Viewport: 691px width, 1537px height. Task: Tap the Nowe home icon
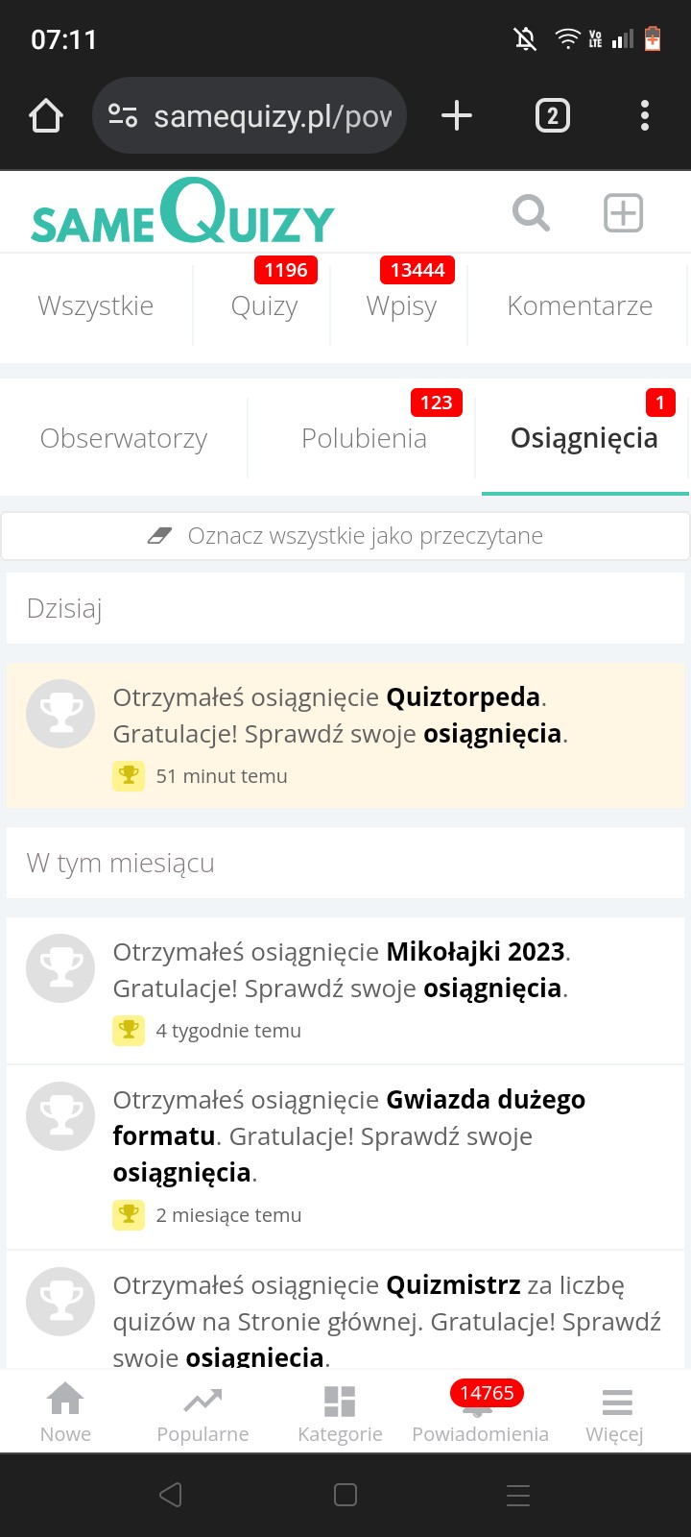pos(65,1412)
